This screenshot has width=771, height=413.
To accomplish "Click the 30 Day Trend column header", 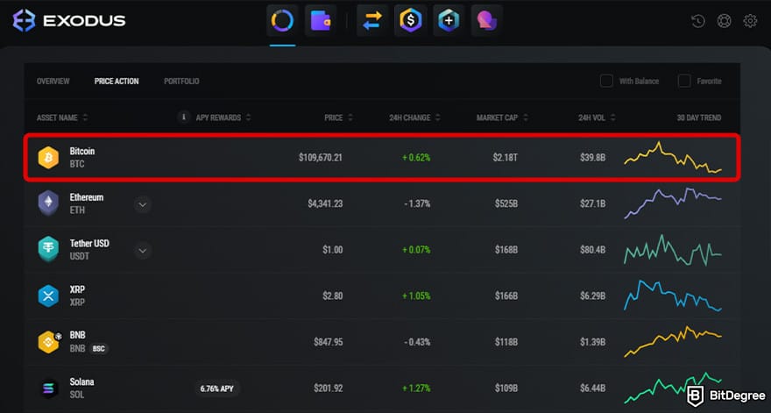I will [699, 117].
